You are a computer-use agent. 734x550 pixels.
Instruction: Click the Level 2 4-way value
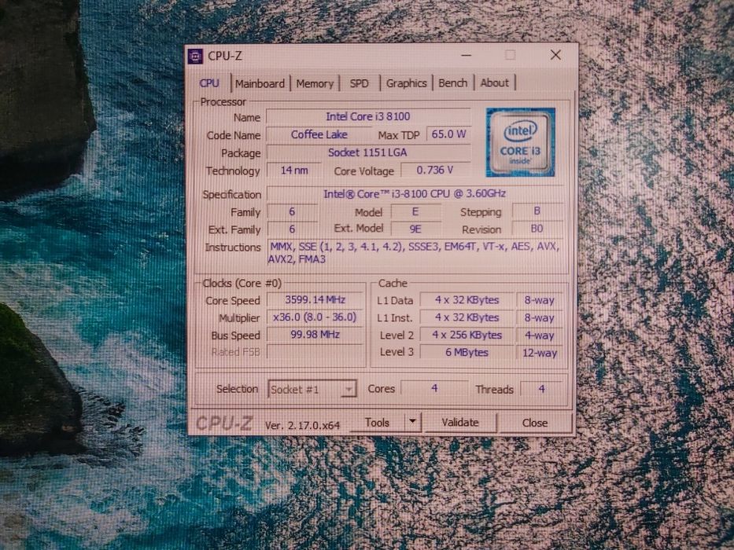coord(539,335)
